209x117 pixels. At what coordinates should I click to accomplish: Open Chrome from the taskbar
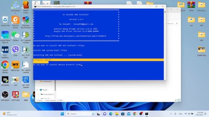click(135, 114)
